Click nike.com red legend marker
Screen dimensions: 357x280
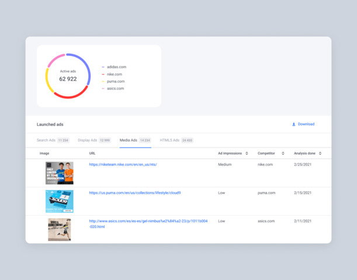click(x=103, y=74)
